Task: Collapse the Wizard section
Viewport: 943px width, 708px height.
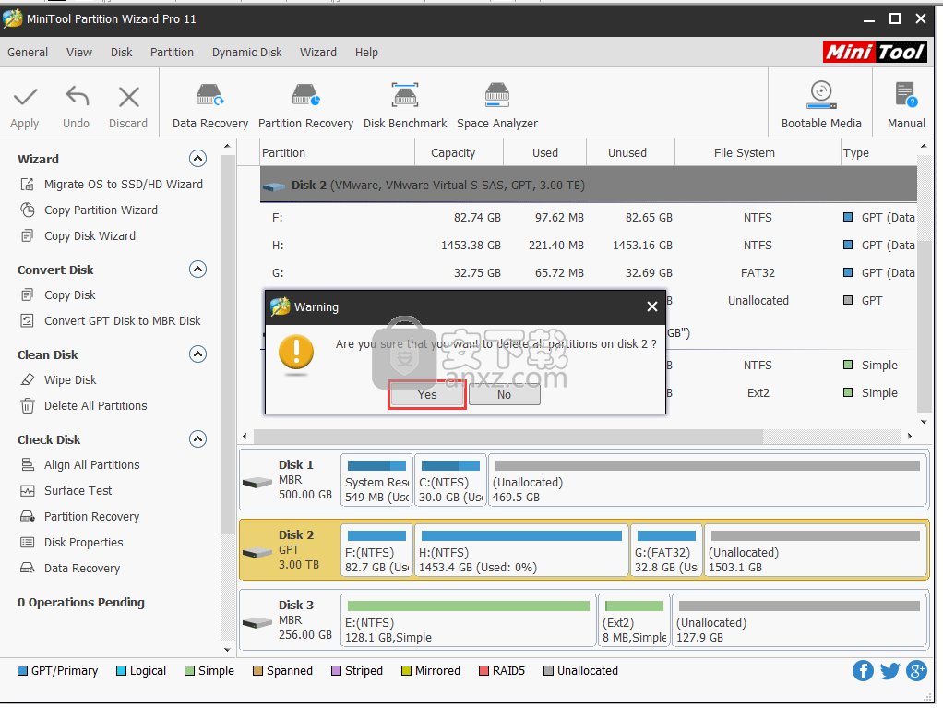Action: pyautogui.click(x=197, y=158)
